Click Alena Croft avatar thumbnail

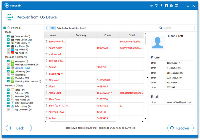(x=158, y=43)
